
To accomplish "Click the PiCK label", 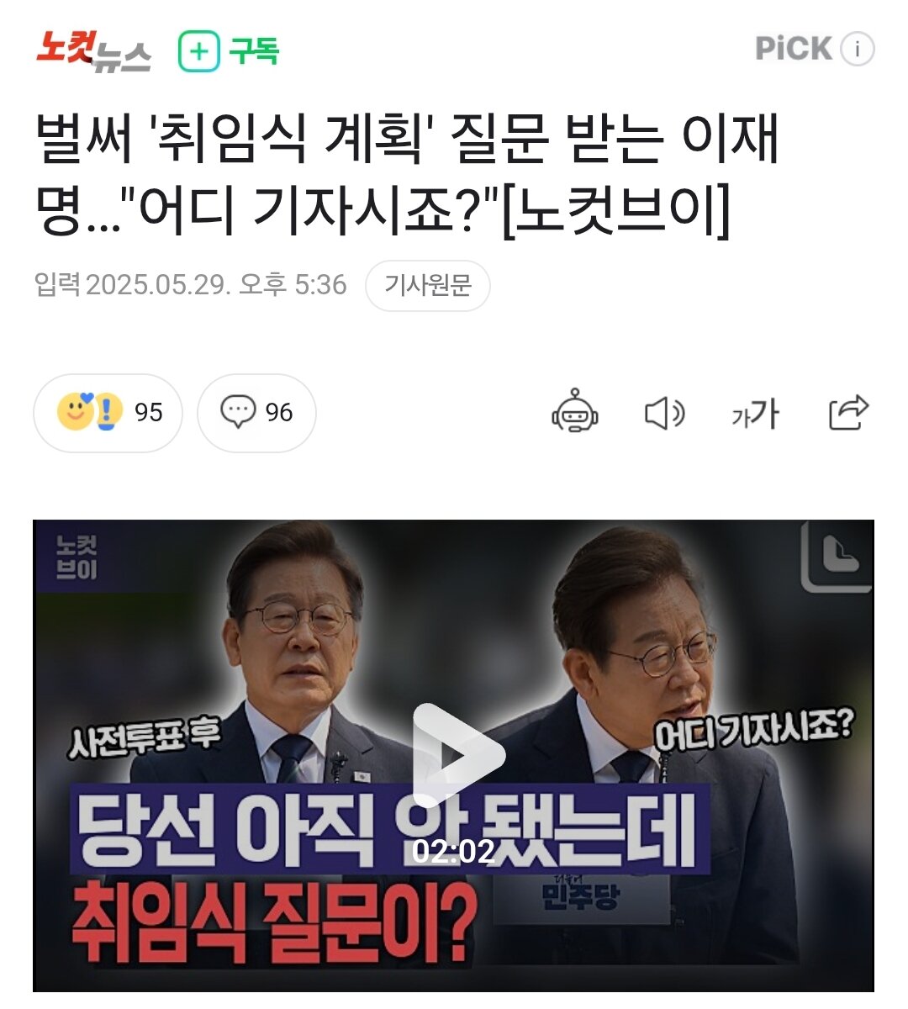I will tap(794, 49).
